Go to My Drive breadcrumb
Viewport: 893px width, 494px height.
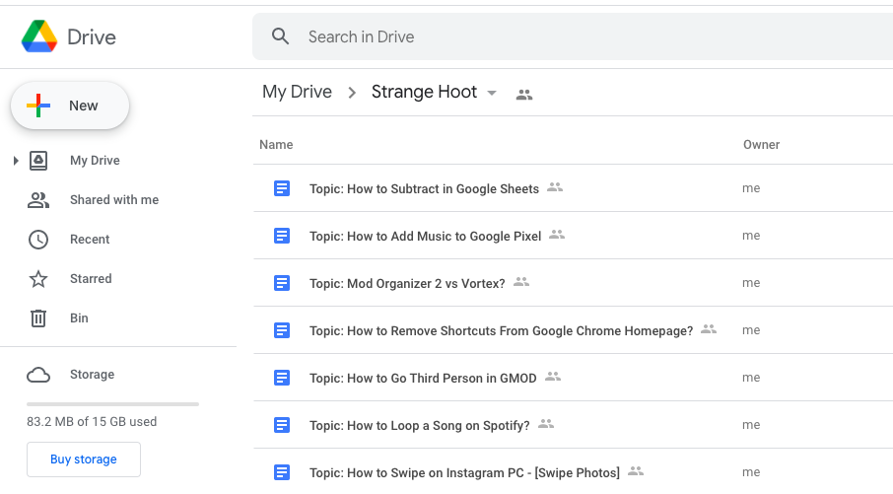tap(297, 92)
